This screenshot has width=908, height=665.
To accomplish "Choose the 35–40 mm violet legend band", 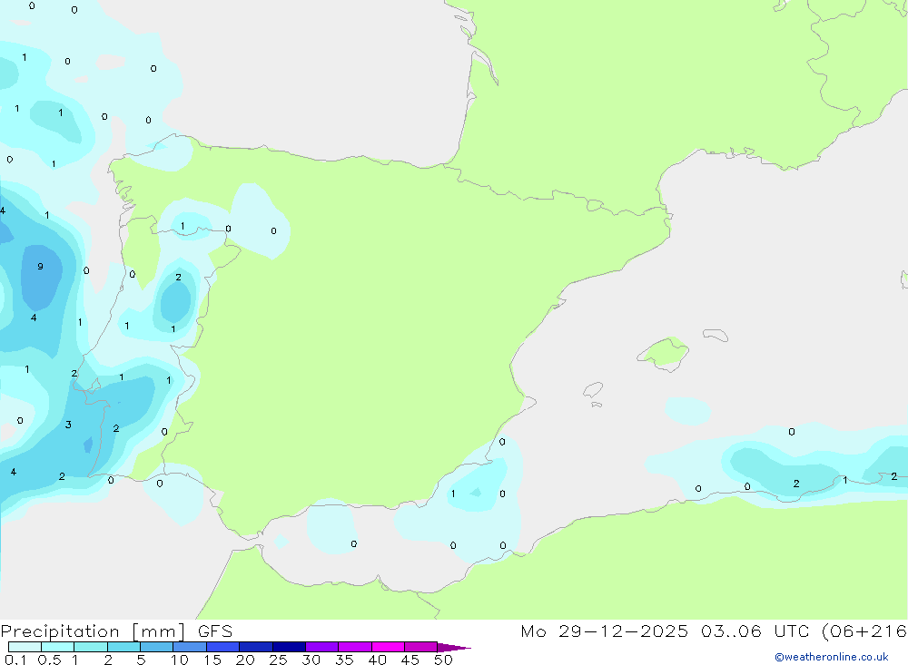I will pyautogui.click(x=354, y=647).
